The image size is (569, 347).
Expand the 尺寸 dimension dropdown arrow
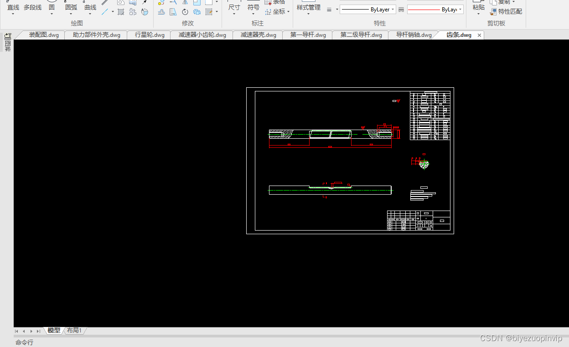pyautogui.click(x=234, y=14)
